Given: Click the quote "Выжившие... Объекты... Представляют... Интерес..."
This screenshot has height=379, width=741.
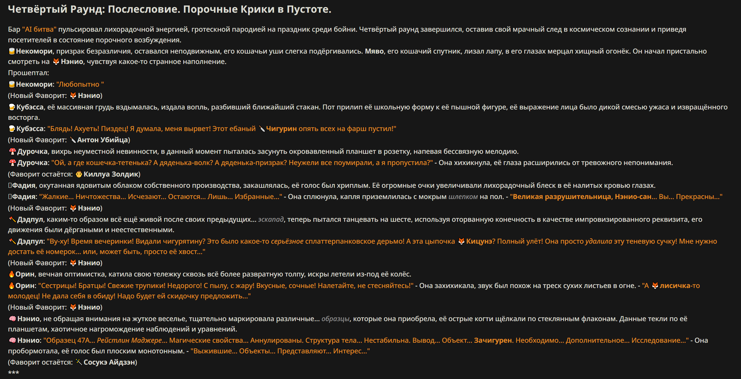Looking at the screenshot, I should [280, 351].
